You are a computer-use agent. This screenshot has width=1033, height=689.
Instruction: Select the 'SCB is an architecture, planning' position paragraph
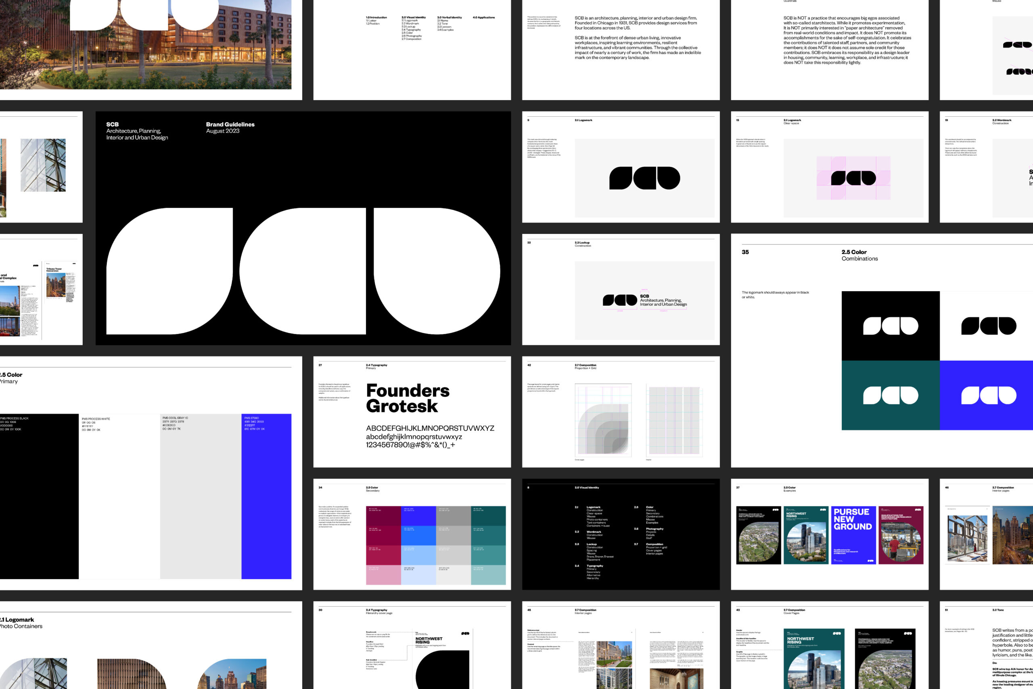(x=638, y=38)
